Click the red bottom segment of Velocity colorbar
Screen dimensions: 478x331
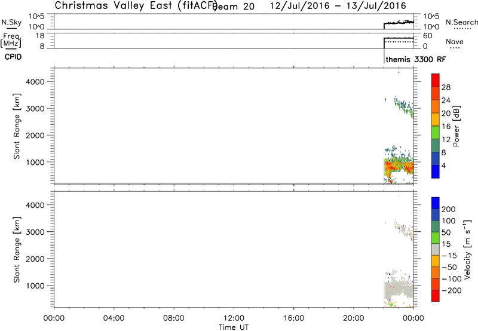click(x=436, y=296)
